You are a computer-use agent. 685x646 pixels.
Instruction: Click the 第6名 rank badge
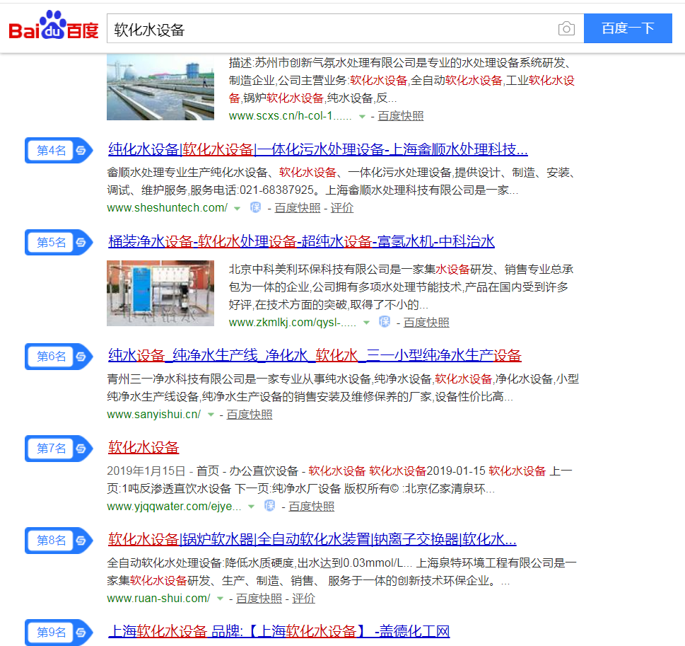coord(59,357)
